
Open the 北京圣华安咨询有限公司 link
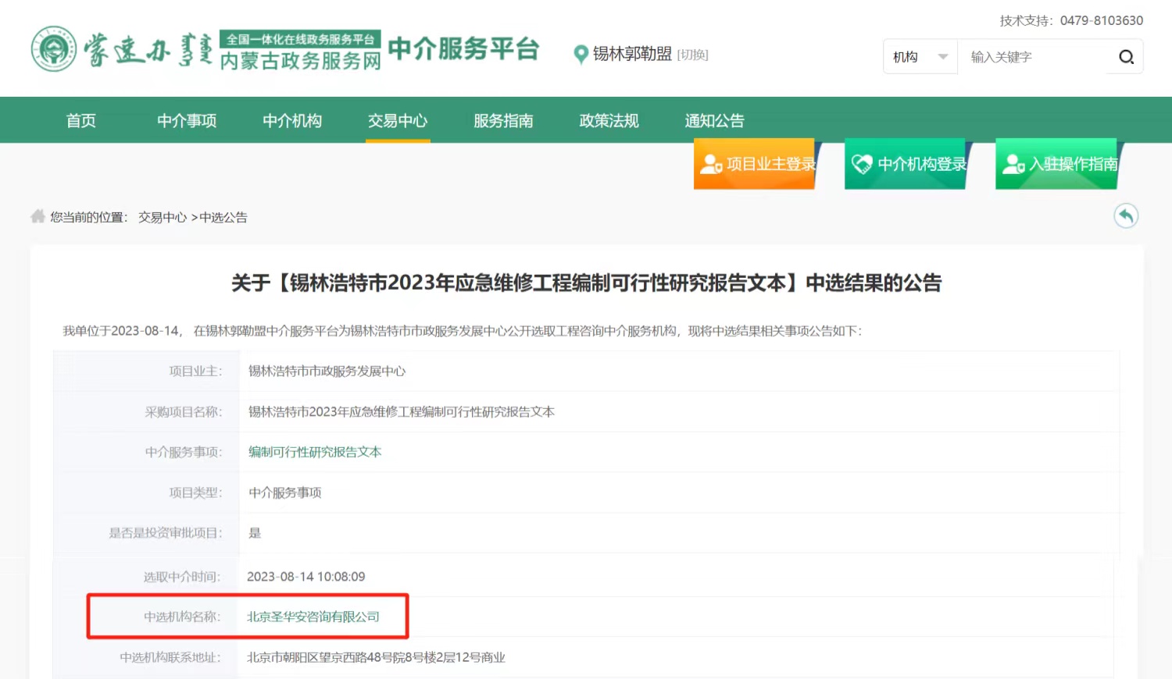point(313,617)
